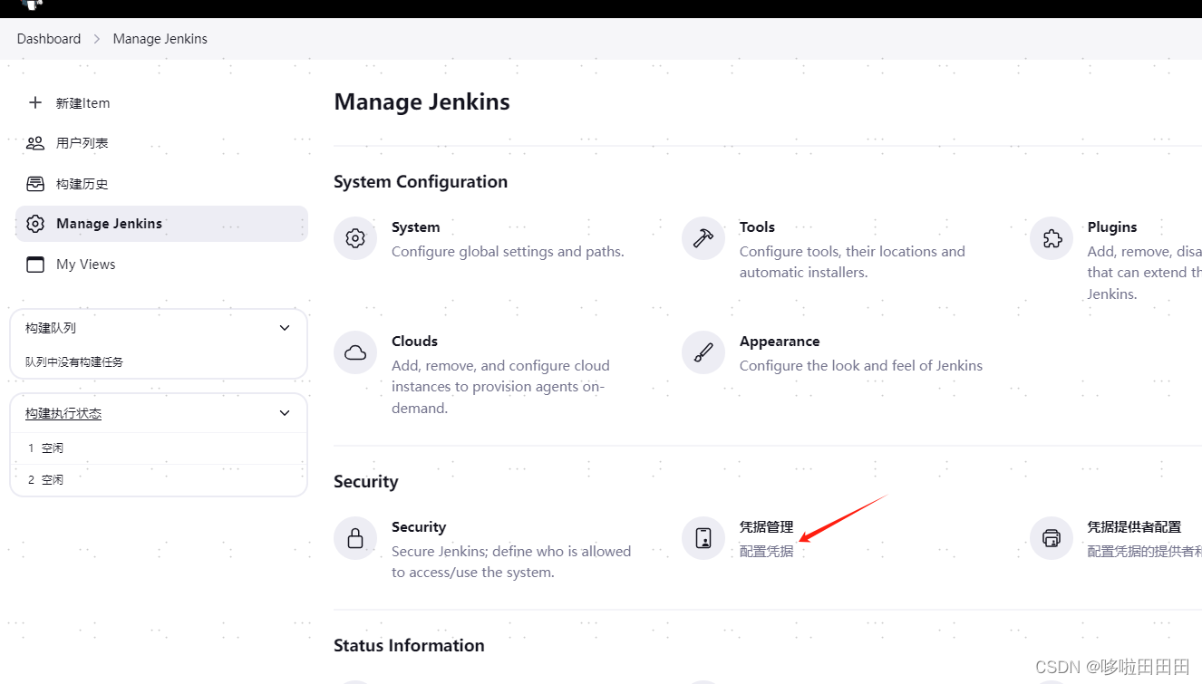
Task: Open System global settings via gear icon
Action: click(354, 237)
